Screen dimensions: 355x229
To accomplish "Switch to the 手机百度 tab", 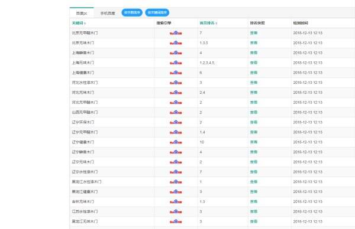I will 108,14.
